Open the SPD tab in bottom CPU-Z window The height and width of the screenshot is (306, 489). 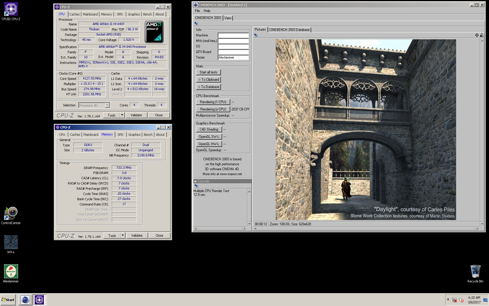pyautogui.click(x=121, y=135)
